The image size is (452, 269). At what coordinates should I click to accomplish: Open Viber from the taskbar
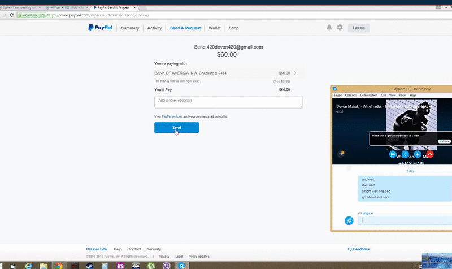pyautogui.click(x=166, y=266)
